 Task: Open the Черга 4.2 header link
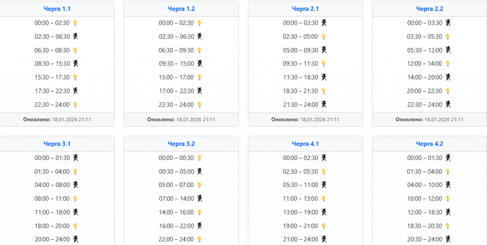click(429, 144)
